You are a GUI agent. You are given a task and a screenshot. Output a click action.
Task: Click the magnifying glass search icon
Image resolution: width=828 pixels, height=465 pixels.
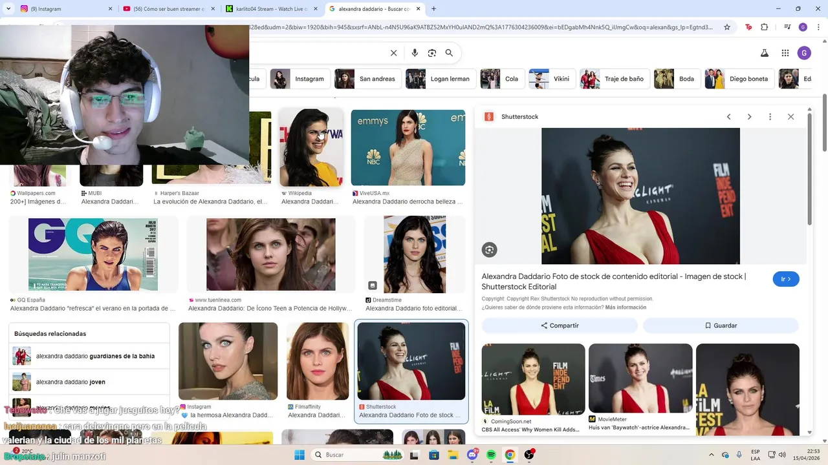449,53
